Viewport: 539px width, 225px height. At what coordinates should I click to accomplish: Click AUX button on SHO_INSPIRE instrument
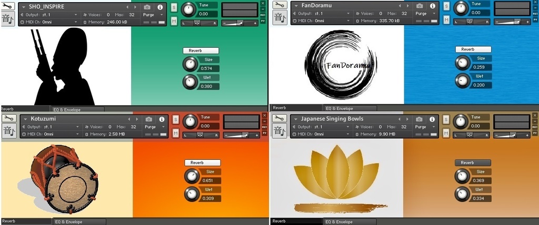click(263, 15)
